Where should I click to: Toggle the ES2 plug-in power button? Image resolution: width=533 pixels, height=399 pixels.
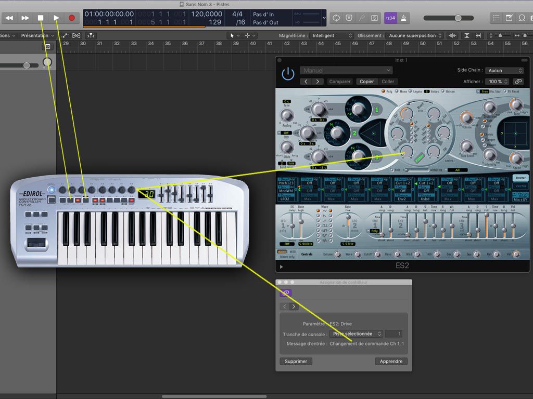tap(288, 74)
